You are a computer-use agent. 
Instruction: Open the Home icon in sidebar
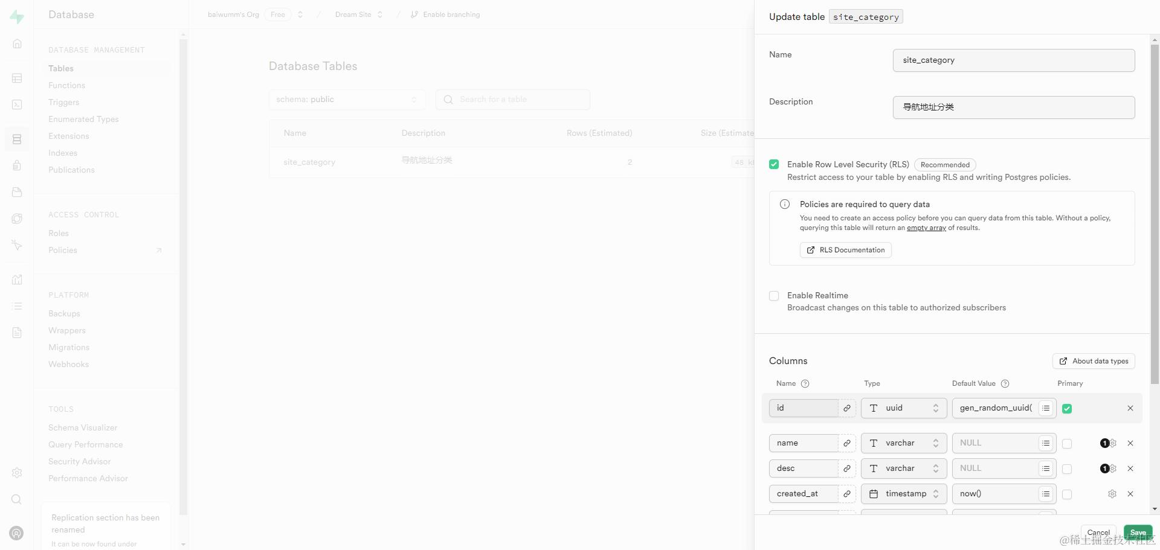pyautogui.click(x=17, y=43)
